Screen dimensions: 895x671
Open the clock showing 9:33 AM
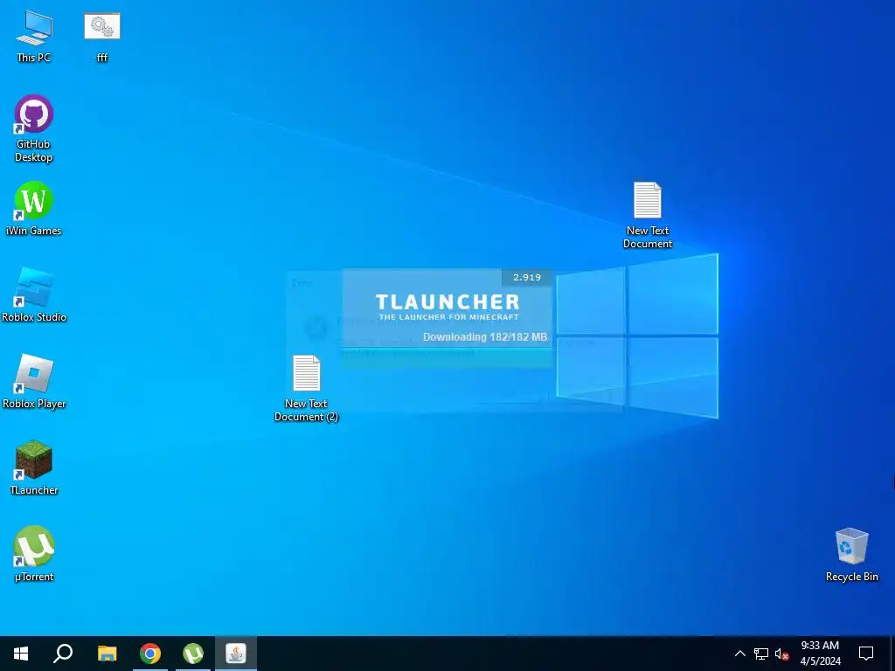[x=820, y=654]
